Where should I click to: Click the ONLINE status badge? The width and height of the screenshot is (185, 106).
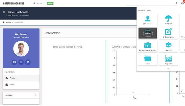(50, 3)
